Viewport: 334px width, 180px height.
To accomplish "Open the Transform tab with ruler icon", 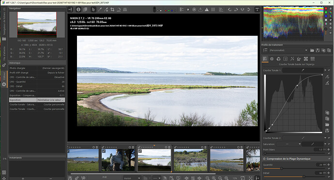I will [299, 59].
